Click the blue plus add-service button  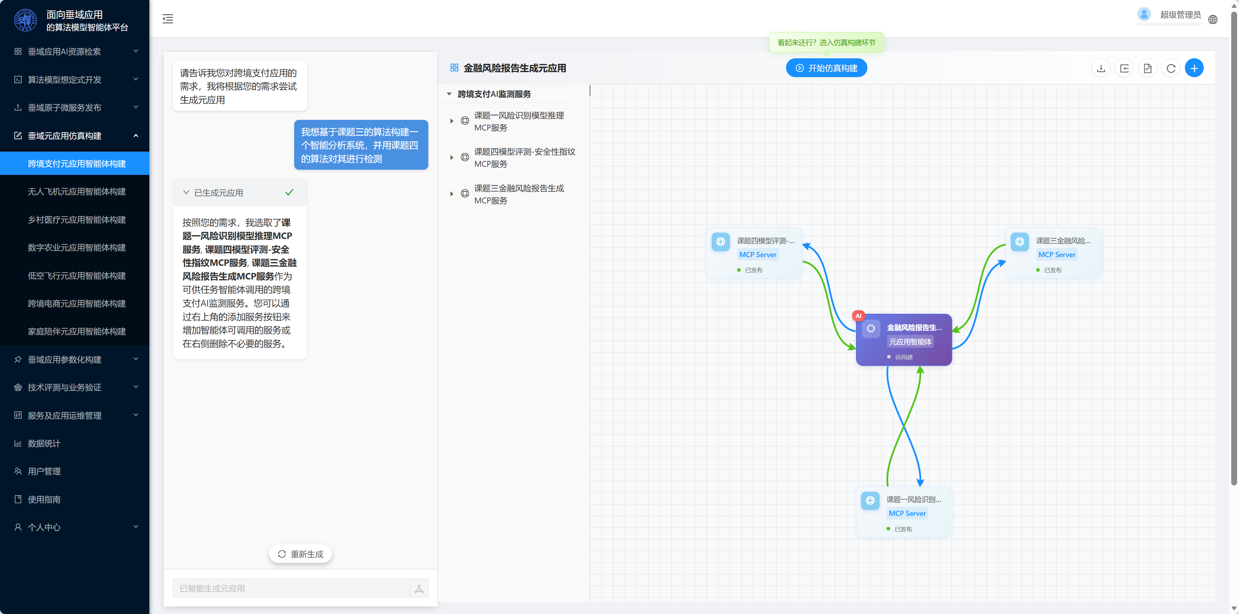(1194, 68)
